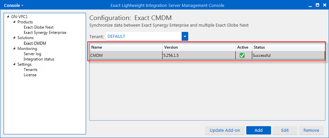Click the Remove button
This screenshot has width=329, height=138.
coord(312,130)
